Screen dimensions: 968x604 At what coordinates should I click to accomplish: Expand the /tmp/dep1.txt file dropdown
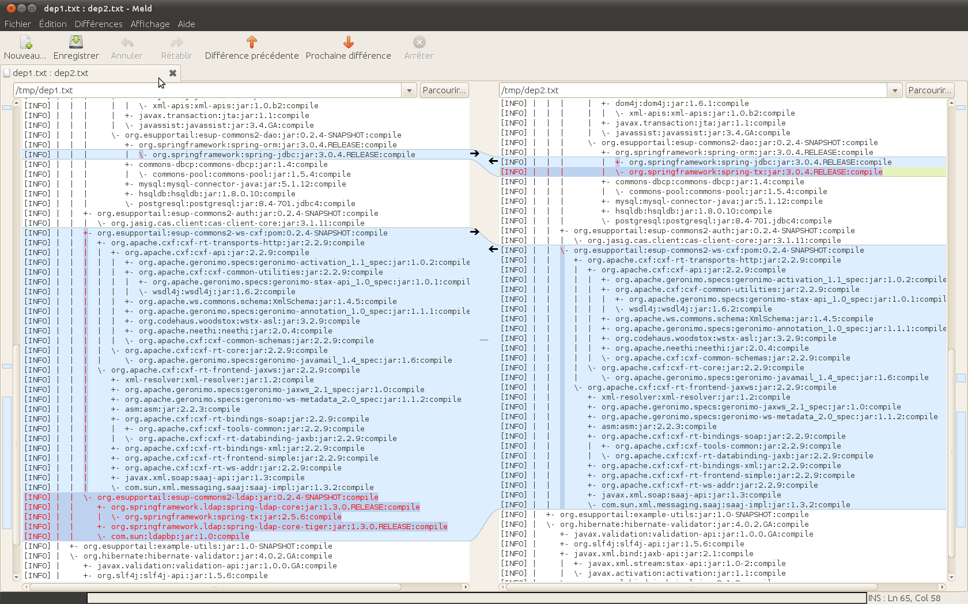click(x=409, y=90)
